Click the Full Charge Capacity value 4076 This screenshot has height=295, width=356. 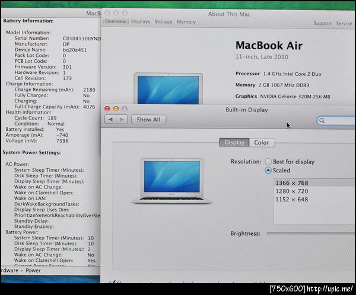click(89, 107)
